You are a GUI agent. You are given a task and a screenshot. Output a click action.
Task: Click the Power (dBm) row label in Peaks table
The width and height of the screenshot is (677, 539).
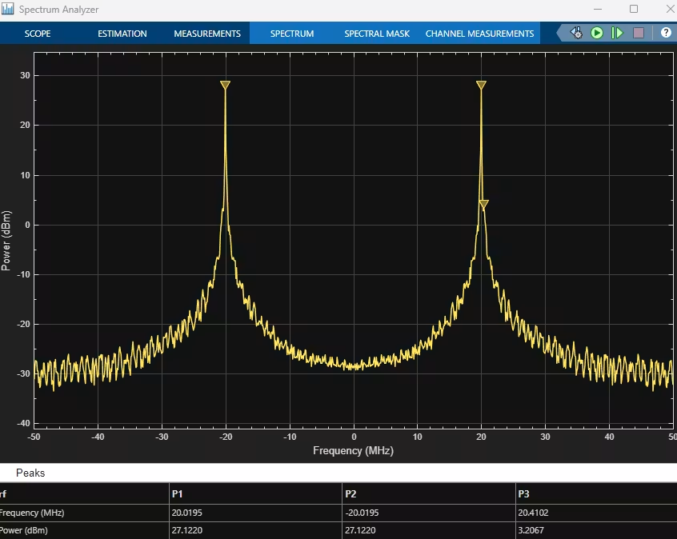pyautogui.click(x=24, y=530)
